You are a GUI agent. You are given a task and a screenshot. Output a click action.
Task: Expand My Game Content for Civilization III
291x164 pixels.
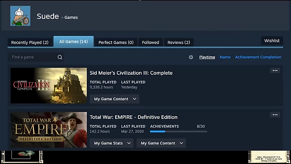[x=114, y=99]
